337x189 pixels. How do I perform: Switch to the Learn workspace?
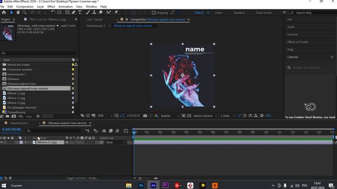(219, 13)
